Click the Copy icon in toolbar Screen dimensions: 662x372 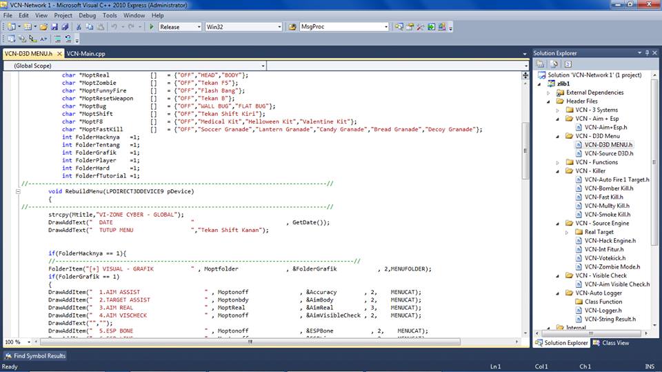[x=90, y=27]
